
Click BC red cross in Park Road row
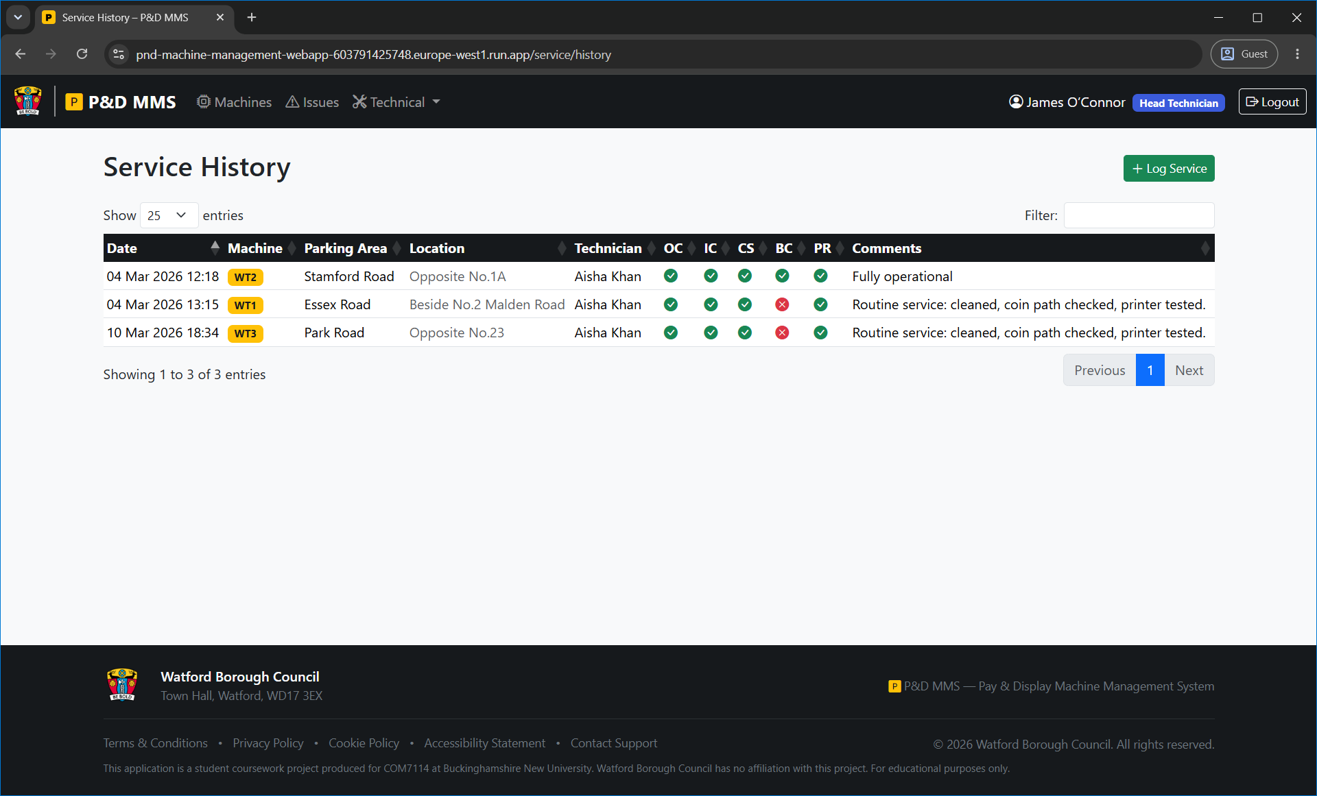782,333
